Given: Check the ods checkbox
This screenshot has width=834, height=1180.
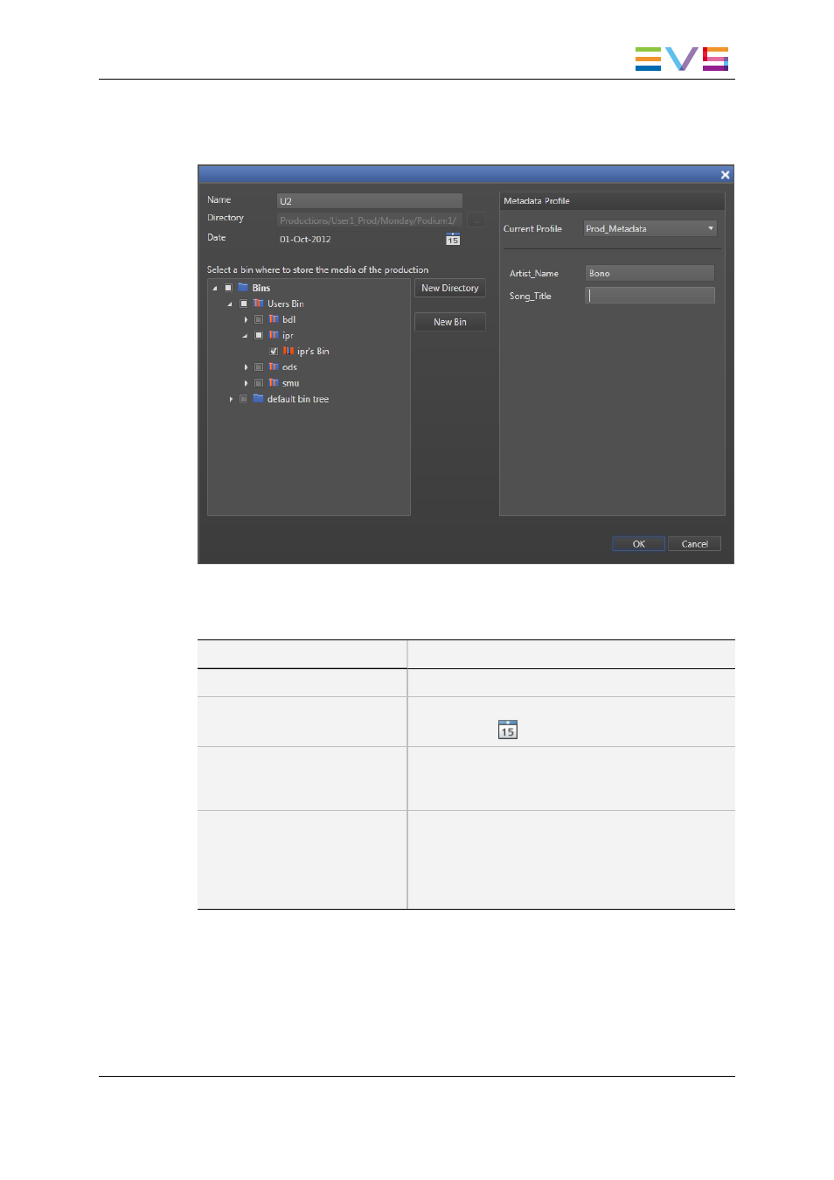Looking at the screenshot, I should (x=259, y=367).
